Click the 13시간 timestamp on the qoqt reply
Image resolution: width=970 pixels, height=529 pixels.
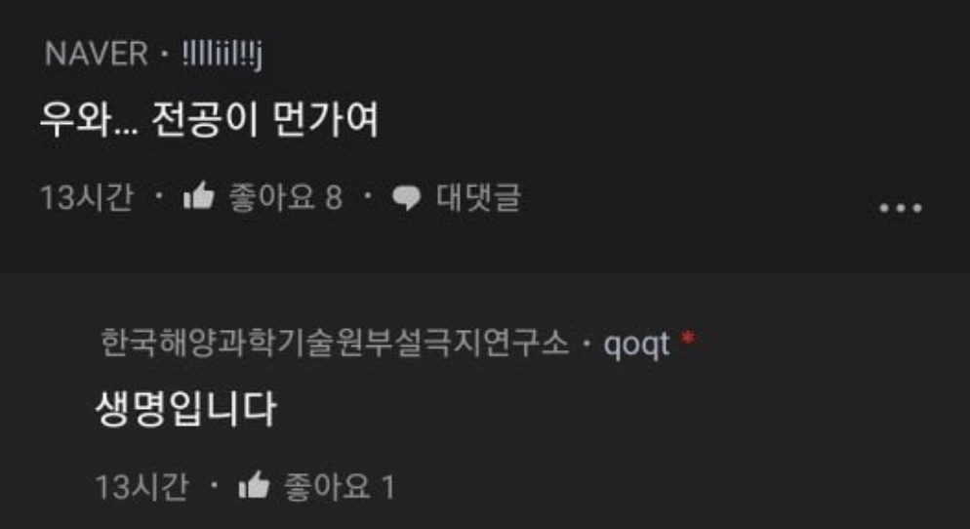pyautogui.click(x=141, y=487)
